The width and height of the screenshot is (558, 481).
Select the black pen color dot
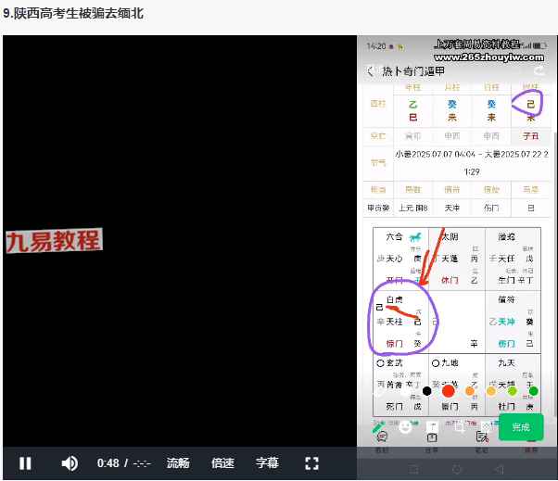pyautogui.click(x=427, y=391)
